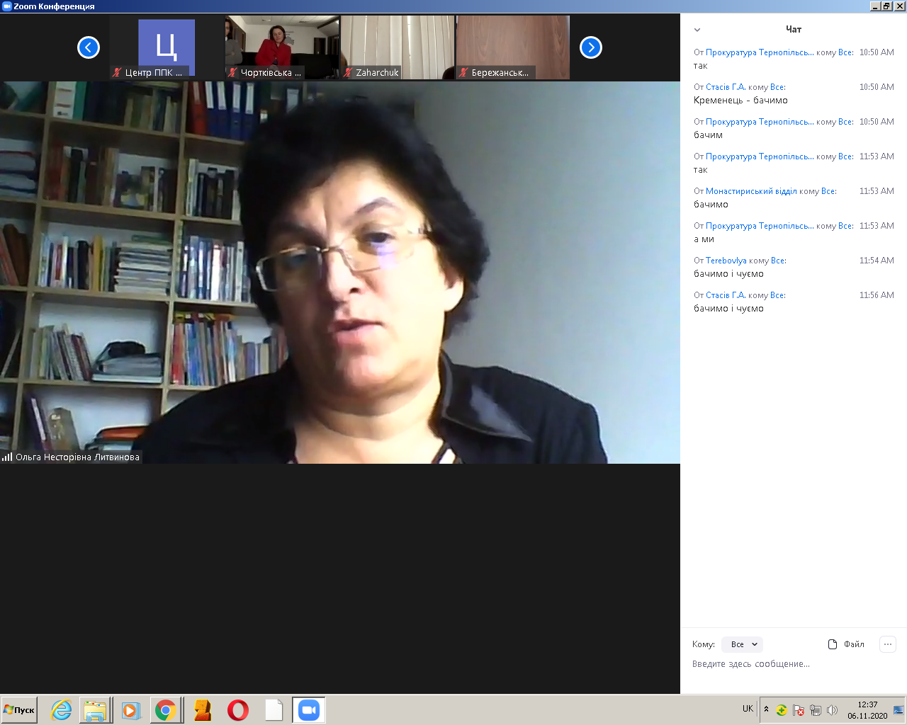Attach a file with the Файл button

point(846,644)
